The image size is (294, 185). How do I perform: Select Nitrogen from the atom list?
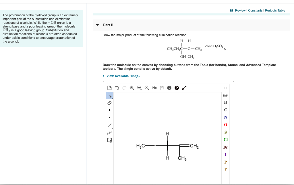(x=225, y=117)
